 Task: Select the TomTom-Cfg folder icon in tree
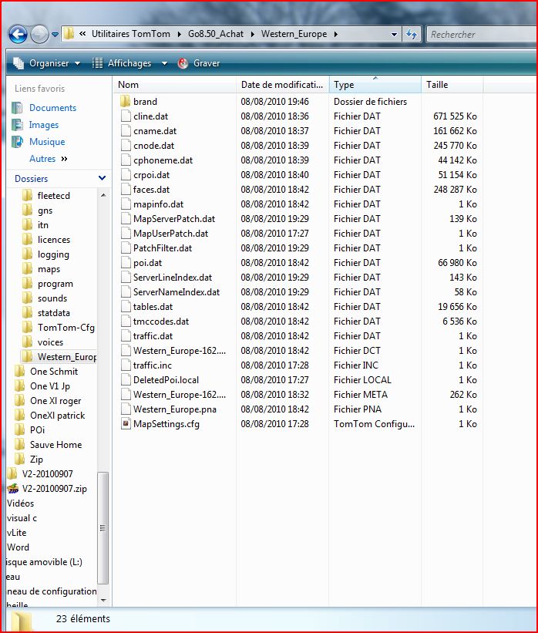point(27,327)
